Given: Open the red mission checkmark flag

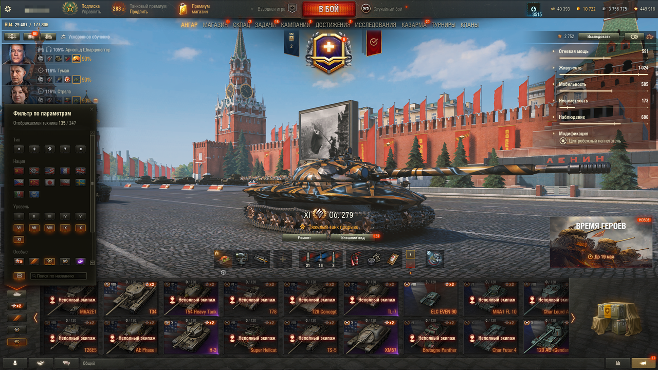Looking at the screenshot, I should 374,43.
